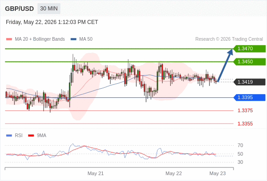The height and width of the screenshot is (181, 267).
Task: Click the 1.3419 current price tag
Action: click(x=249, y=82)
